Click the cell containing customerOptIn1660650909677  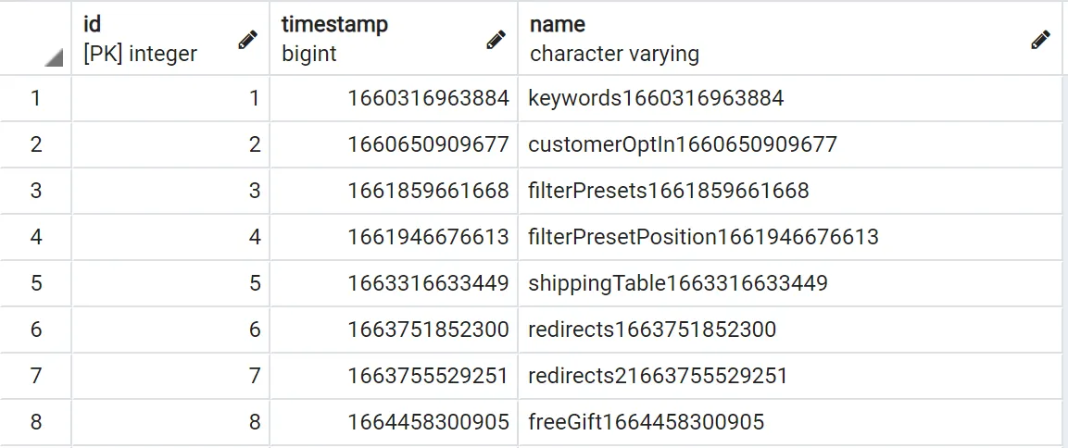click(x=683, y=144)
